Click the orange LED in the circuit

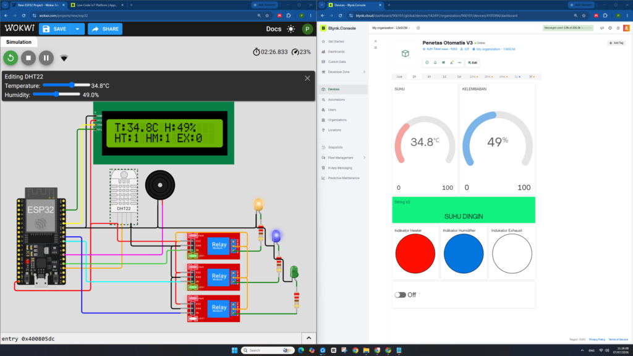(x=258, y=205)
